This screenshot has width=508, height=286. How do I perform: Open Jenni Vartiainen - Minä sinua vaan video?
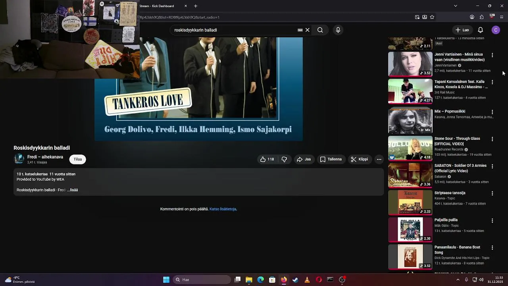tap(459, 57)
